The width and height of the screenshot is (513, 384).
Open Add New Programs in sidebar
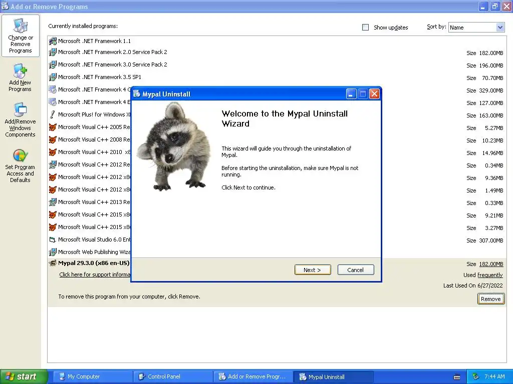click(x=20, y=77)
